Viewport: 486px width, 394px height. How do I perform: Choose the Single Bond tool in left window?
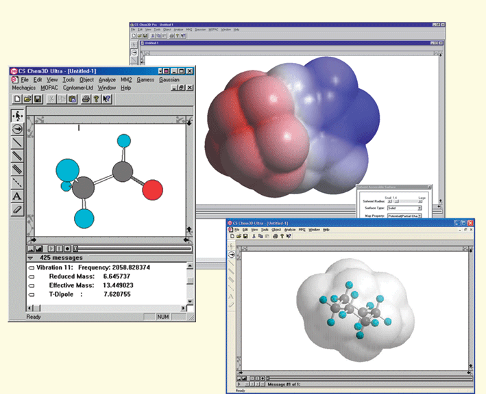point(17,142)
